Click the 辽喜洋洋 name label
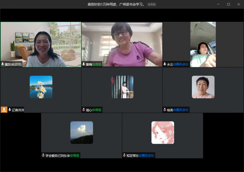Screen dimensions: 244x172 pos(18,110)
